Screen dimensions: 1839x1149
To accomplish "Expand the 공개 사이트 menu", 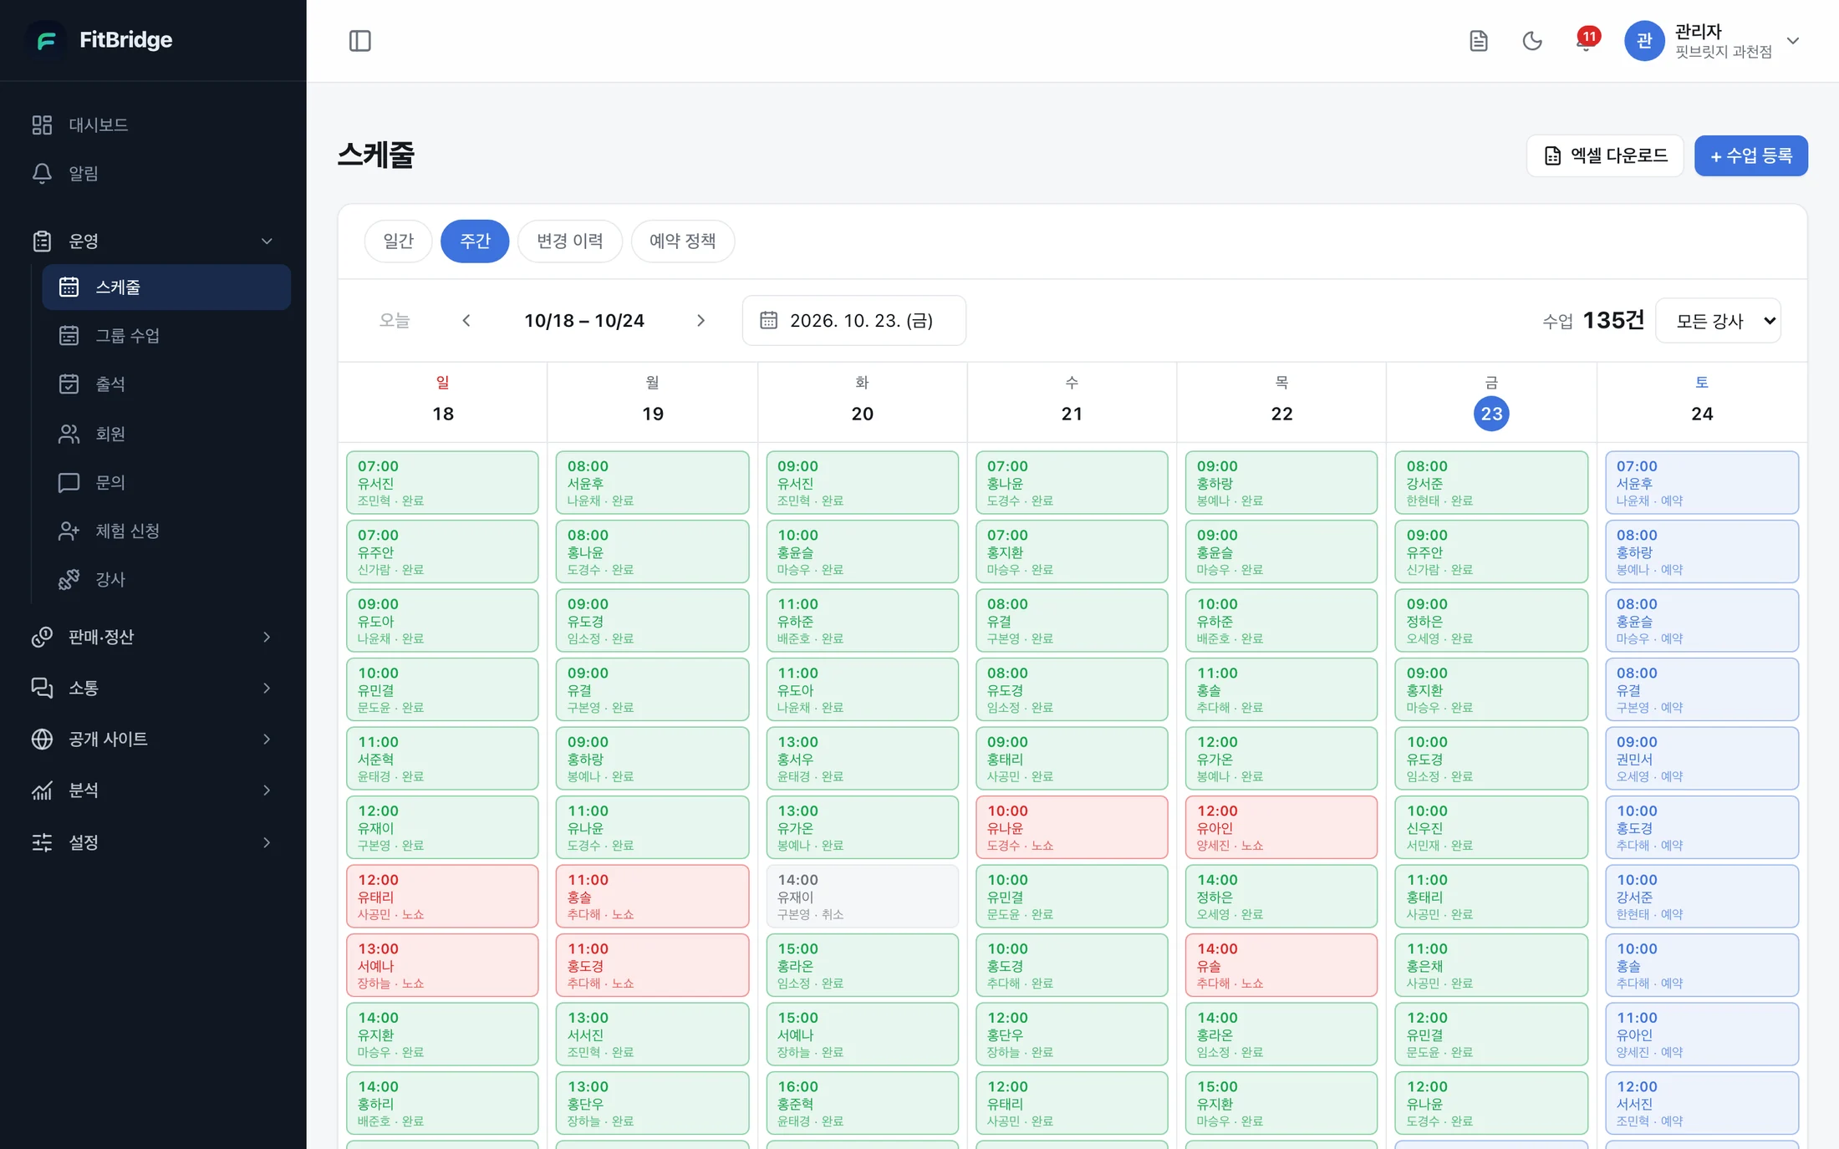I will [153, 739].
